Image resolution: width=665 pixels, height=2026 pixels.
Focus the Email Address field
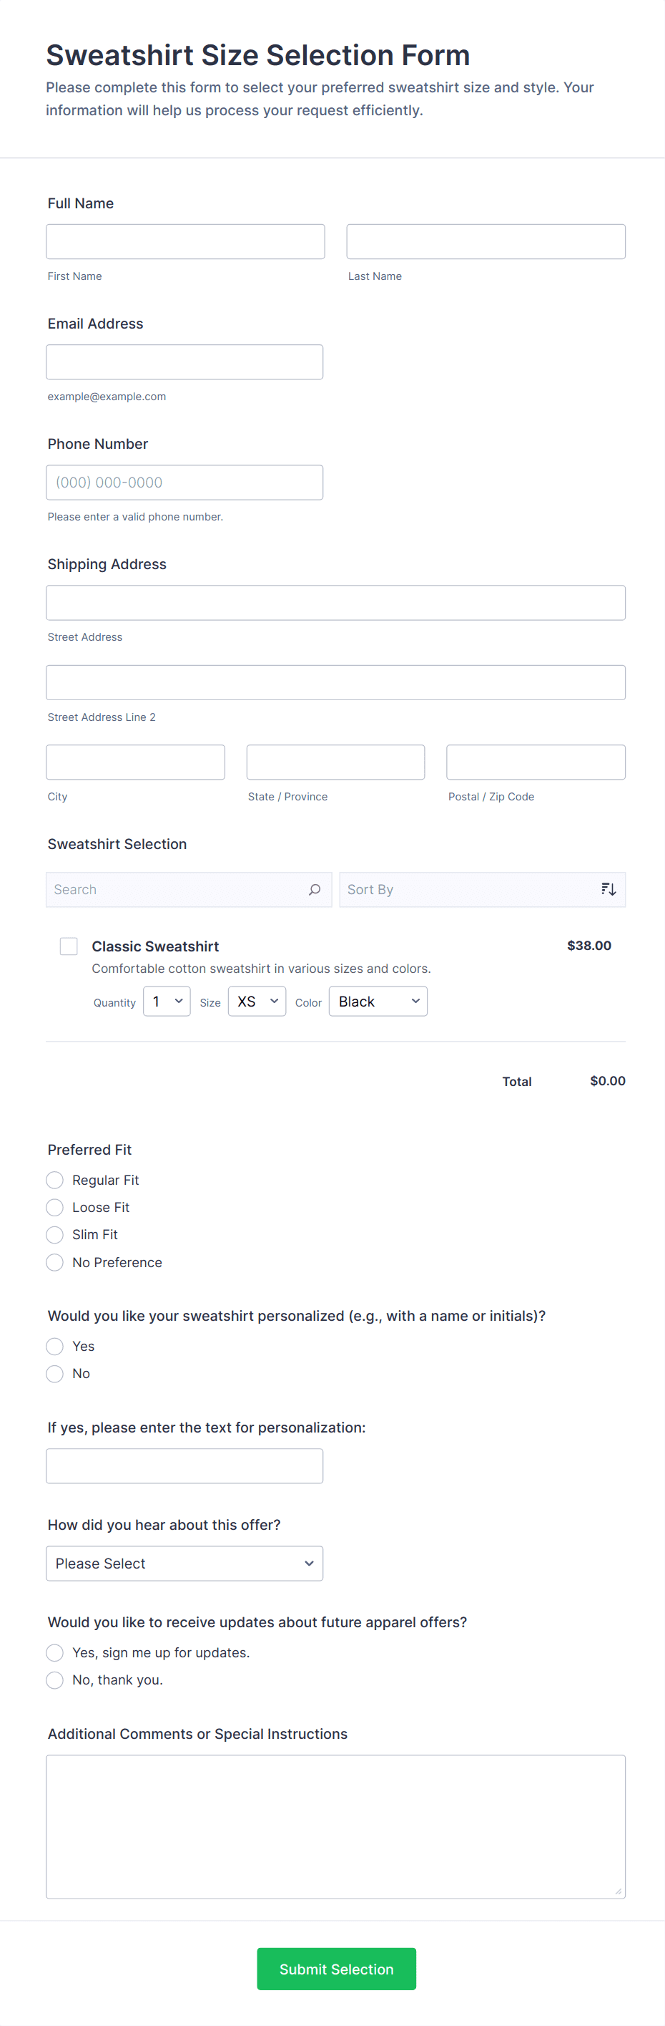[x=184, y=362]
